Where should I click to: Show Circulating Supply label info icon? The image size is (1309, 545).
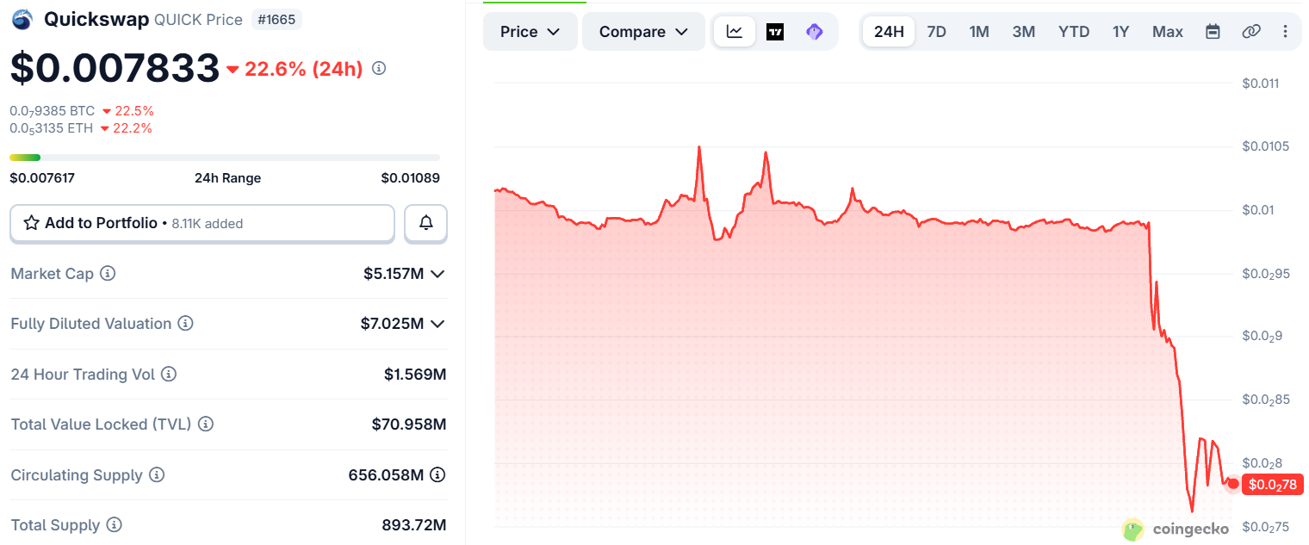156,475
